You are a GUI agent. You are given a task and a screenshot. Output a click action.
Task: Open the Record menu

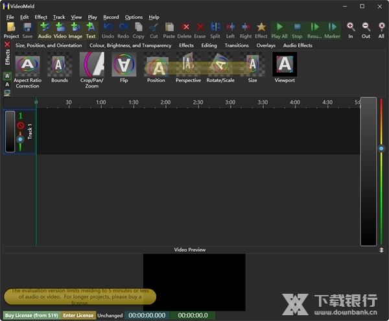(111, 17)
